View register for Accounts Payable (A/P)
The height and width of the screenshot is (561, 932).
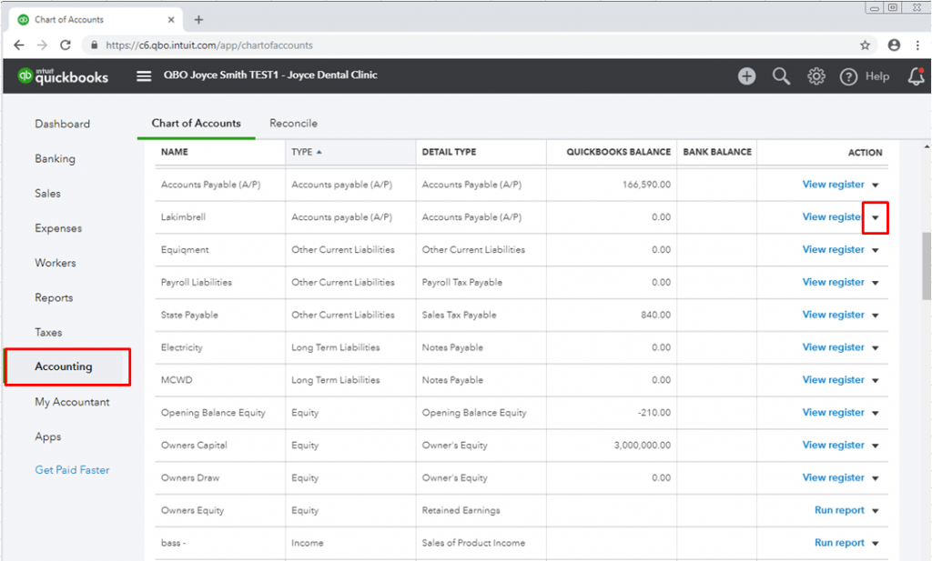[833, 185]
